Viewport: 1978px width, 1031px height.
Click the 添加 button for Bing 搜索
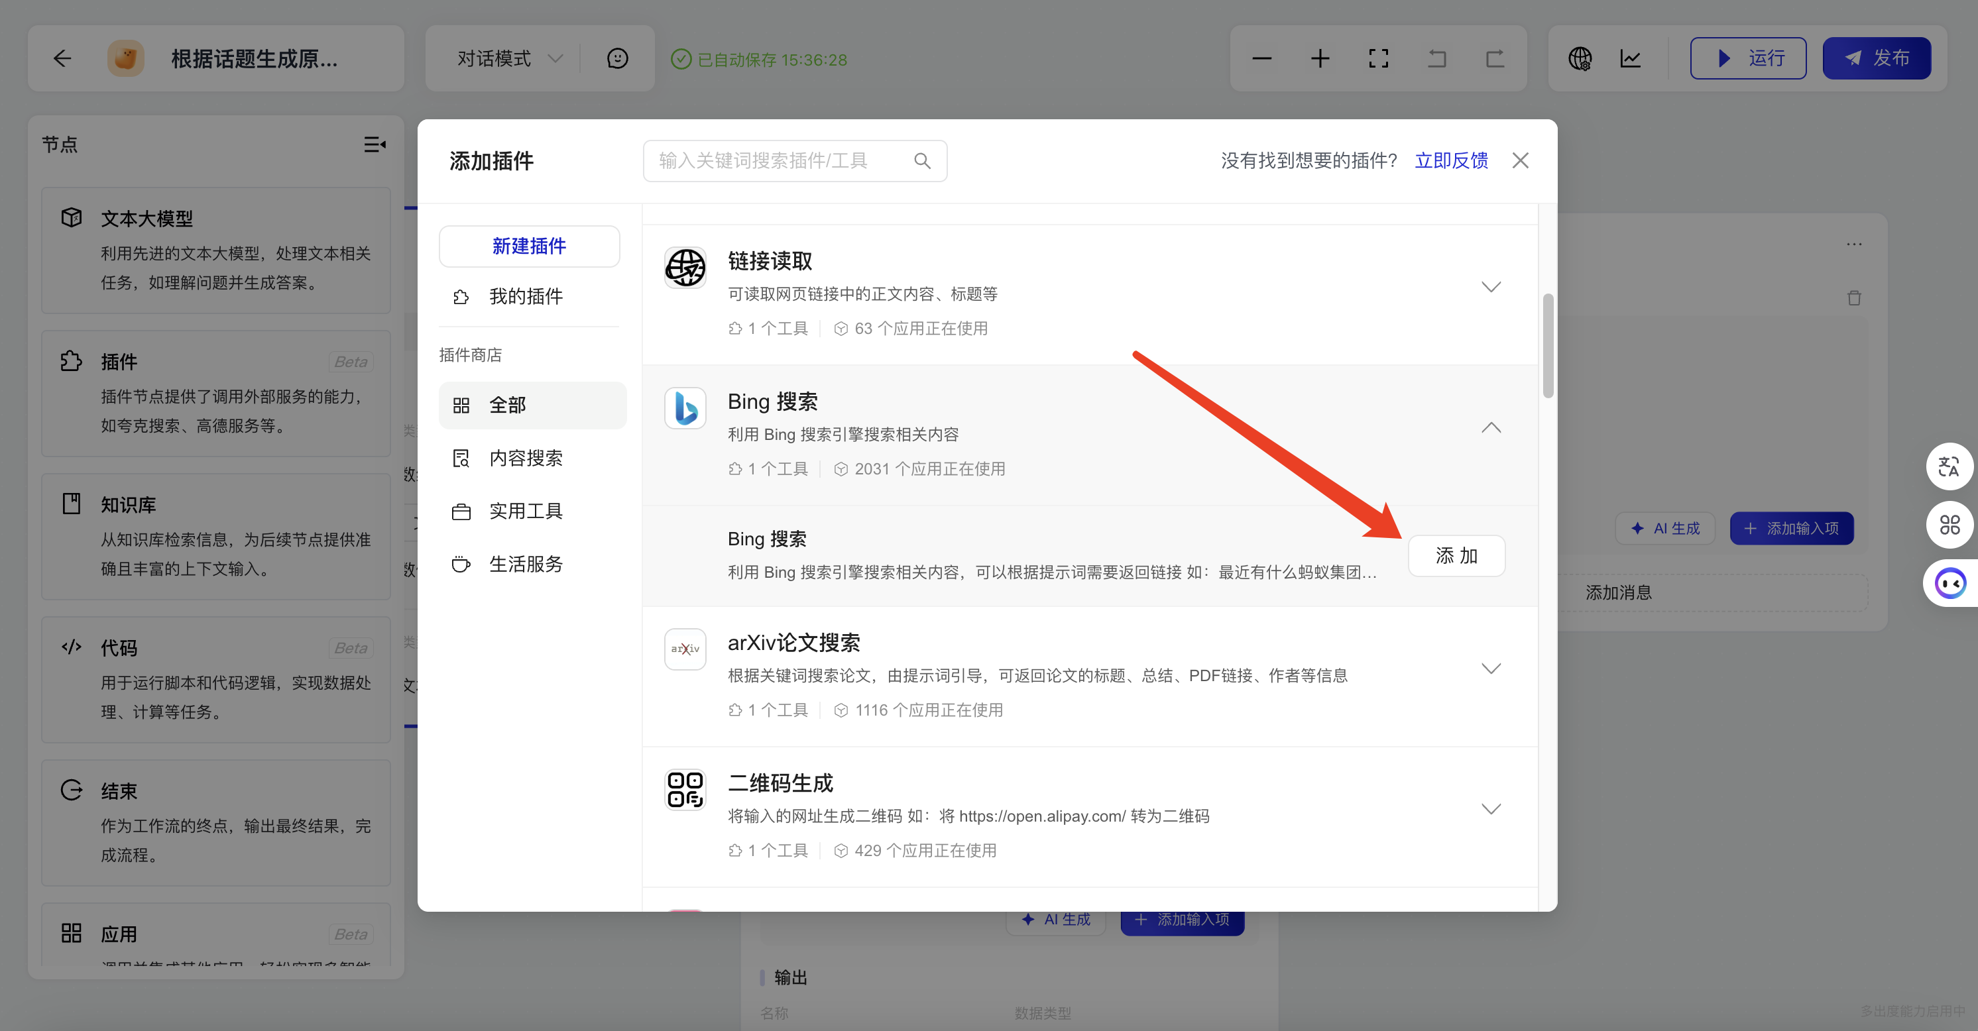1456,555
